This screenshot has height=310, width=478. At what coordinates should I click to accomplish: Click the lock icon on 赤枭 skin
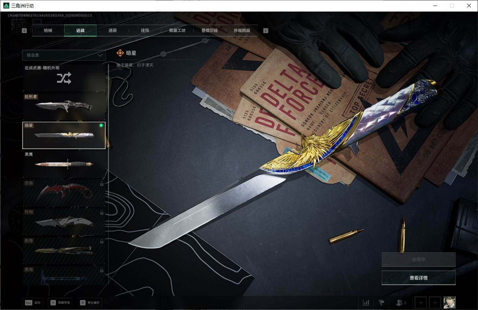[x=102, y=184]
